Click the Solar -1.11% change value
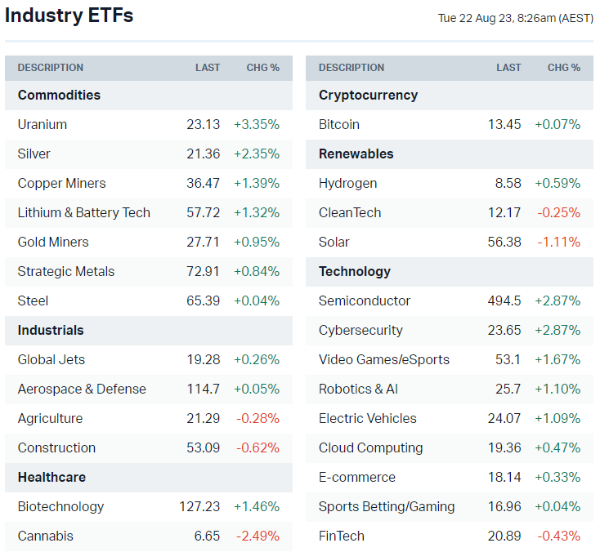Screen dimensions: 600x552 [x=558, y=242]
